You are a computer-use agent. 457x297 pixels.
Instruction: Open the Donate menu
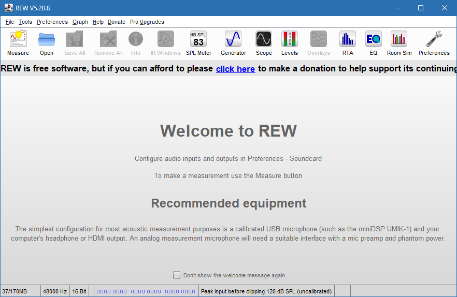pos(116,22)
